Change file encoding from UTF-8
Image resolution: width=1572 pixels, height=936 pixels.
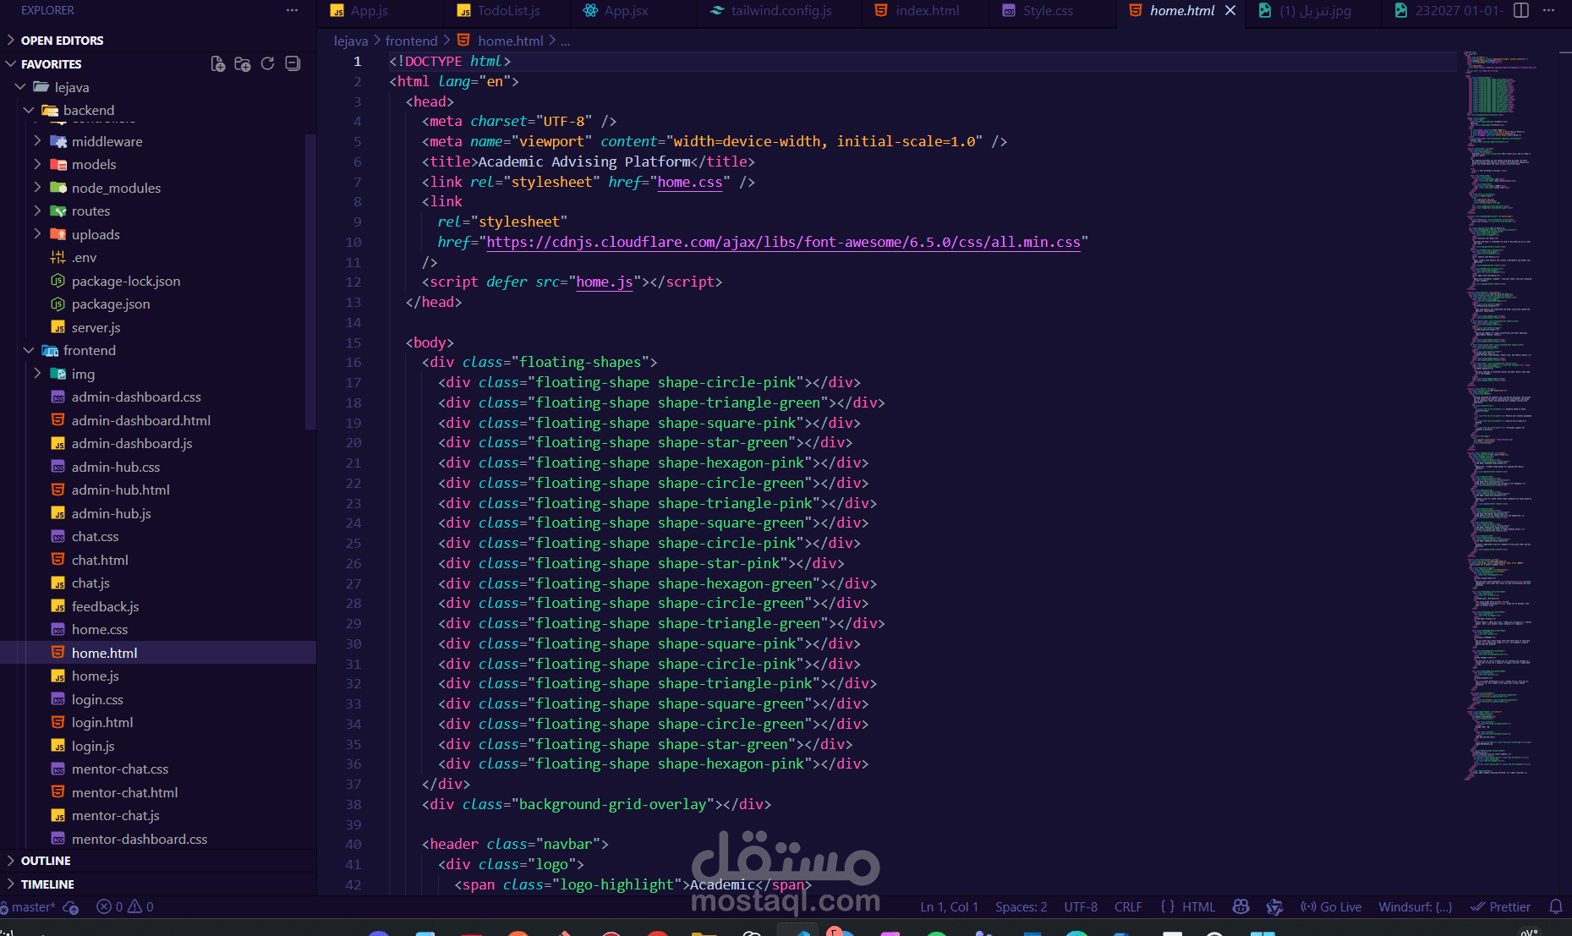tap(1081, 907)
